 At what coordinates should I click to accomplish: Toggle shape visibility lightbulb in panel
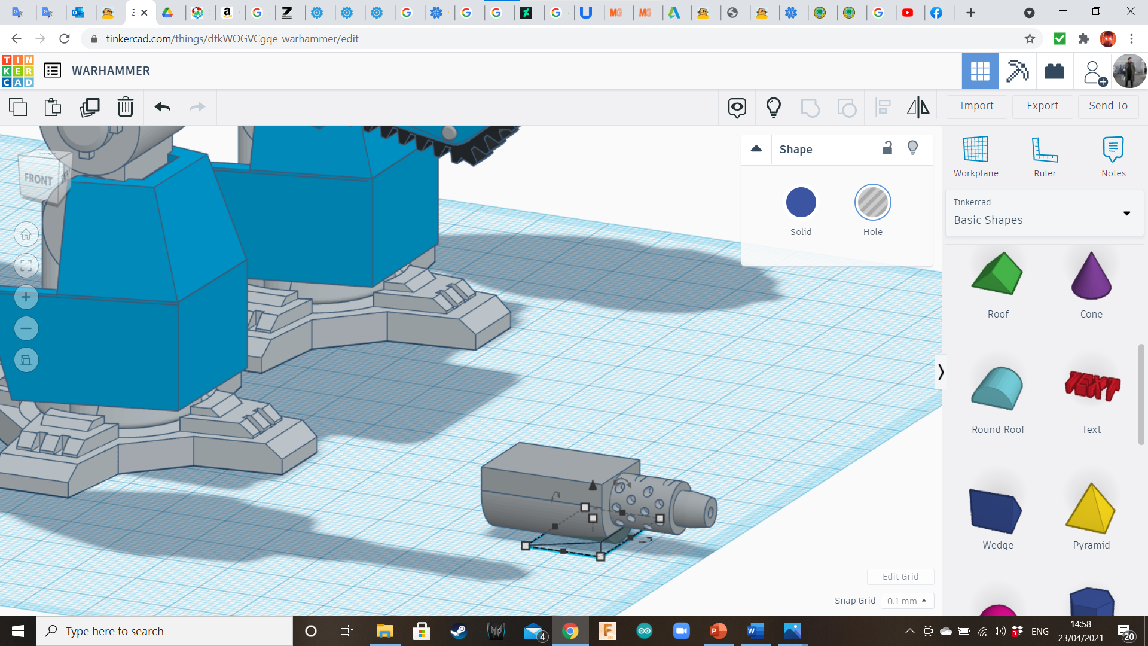click(912, 148)
